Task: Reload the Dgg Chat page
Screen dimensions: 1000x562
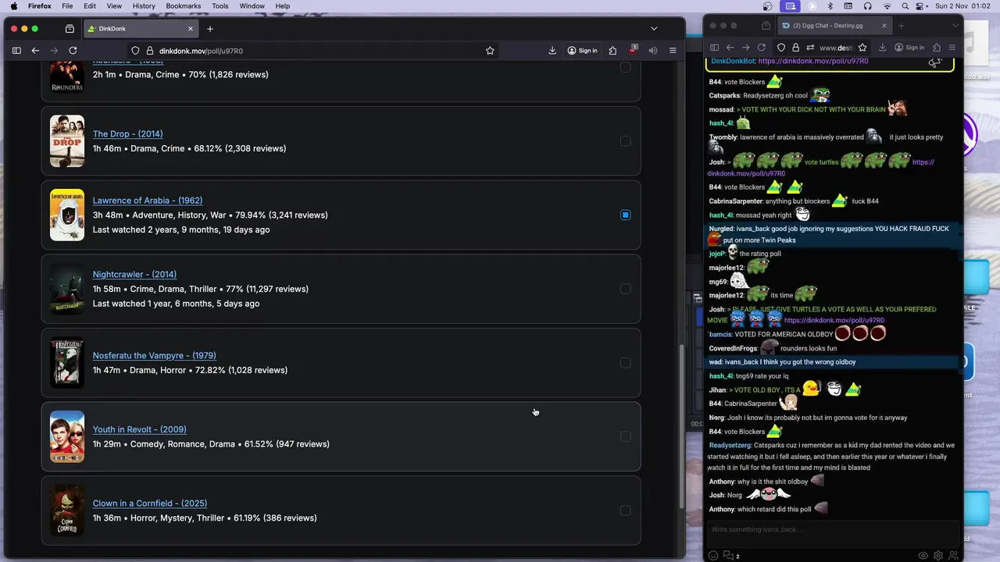Action: click(762, 48)
